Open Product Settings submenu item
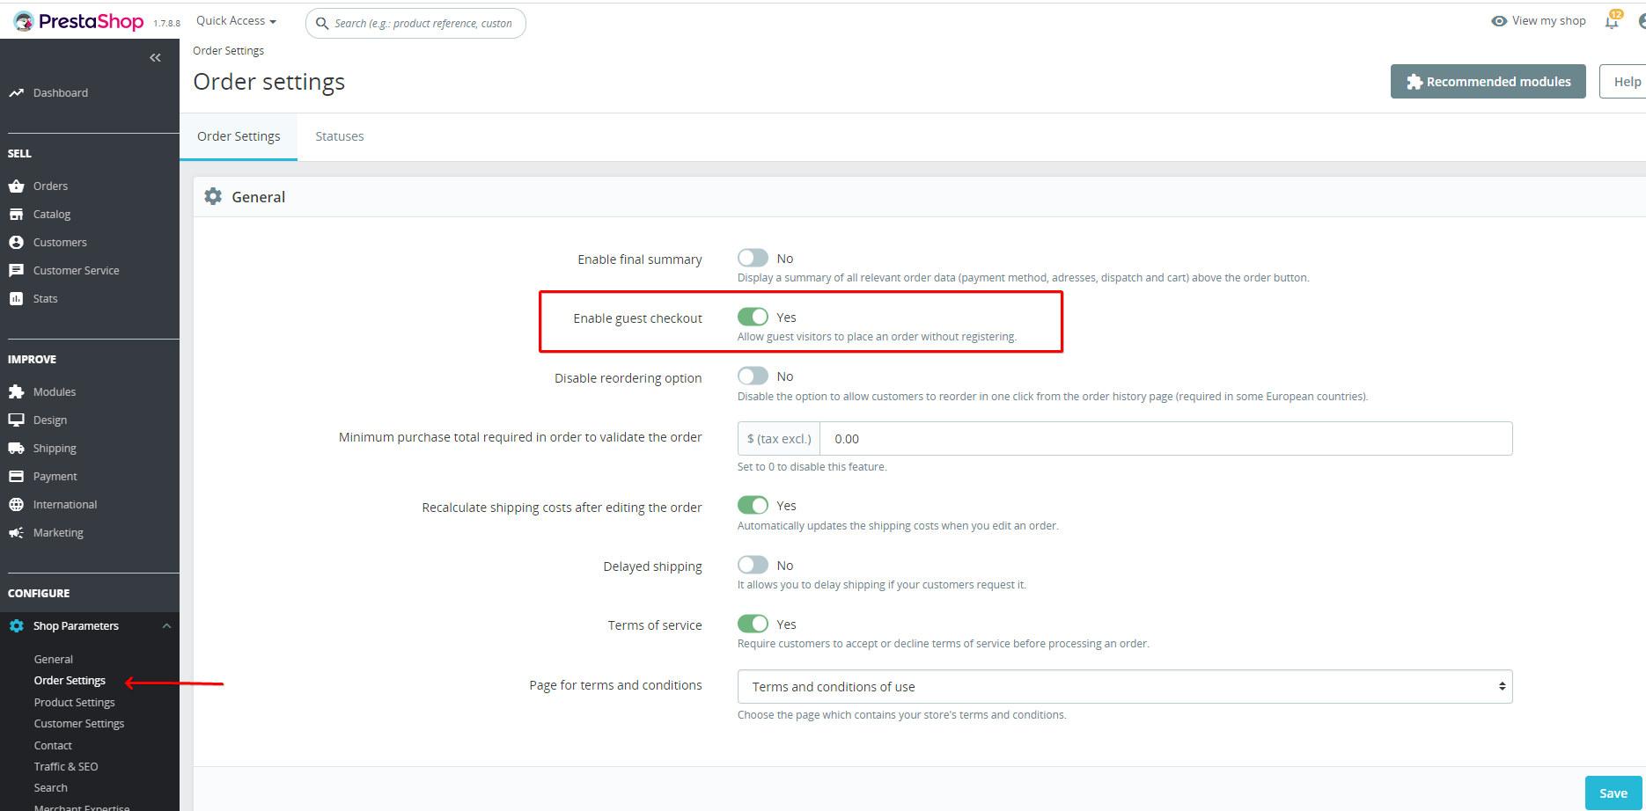 click(x=75, y=702)
